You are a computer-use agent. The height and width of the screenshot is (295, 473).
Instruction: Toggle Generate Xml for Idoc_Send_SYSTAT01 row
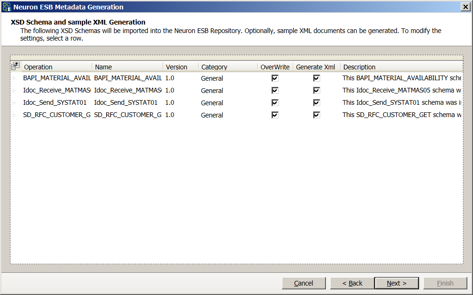316,102
